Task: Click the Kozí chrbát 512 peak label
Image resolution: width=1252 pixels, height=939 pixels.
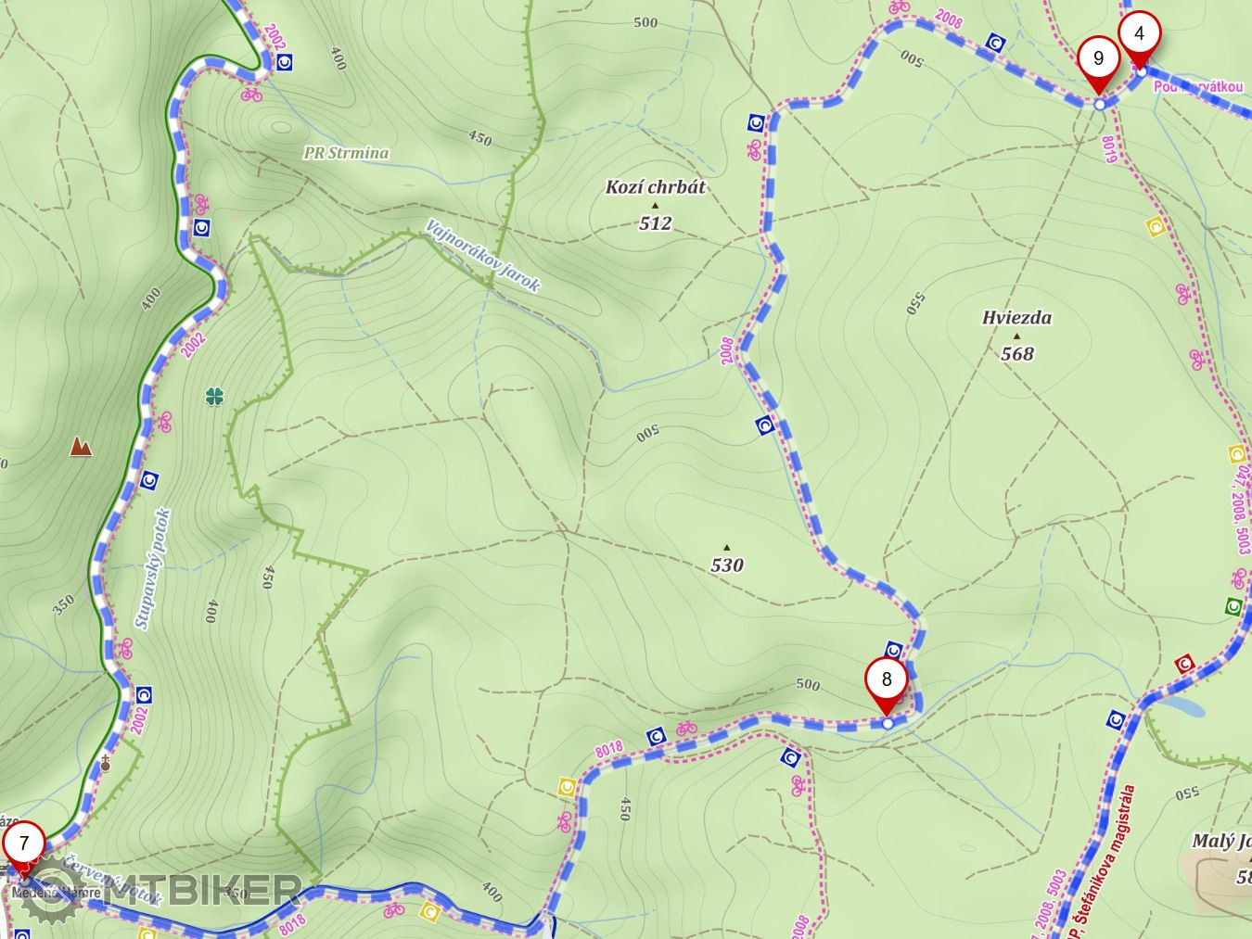Action: (656, 204)
